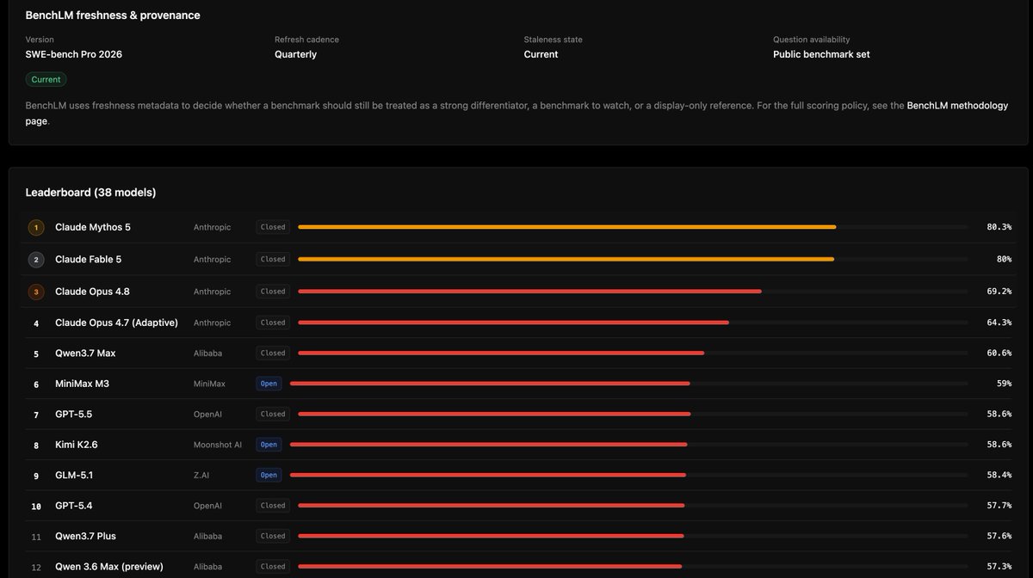Click the Open badge for MiniMax M3
This screenshot has height=578, width=1033.
[x=269, y=384]
